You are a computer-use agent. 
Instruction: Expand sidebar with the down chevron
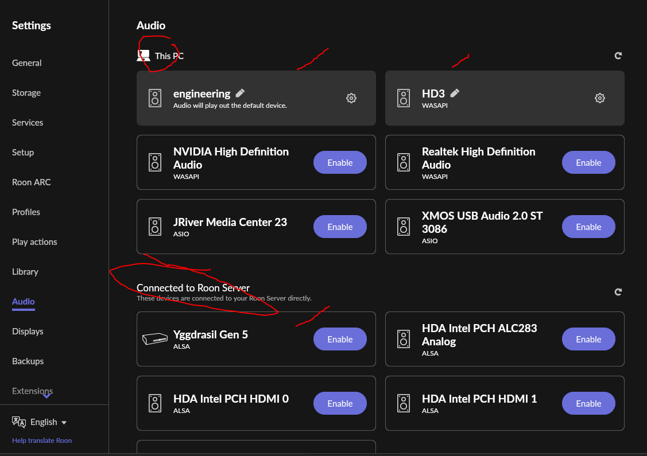point(47,396)
